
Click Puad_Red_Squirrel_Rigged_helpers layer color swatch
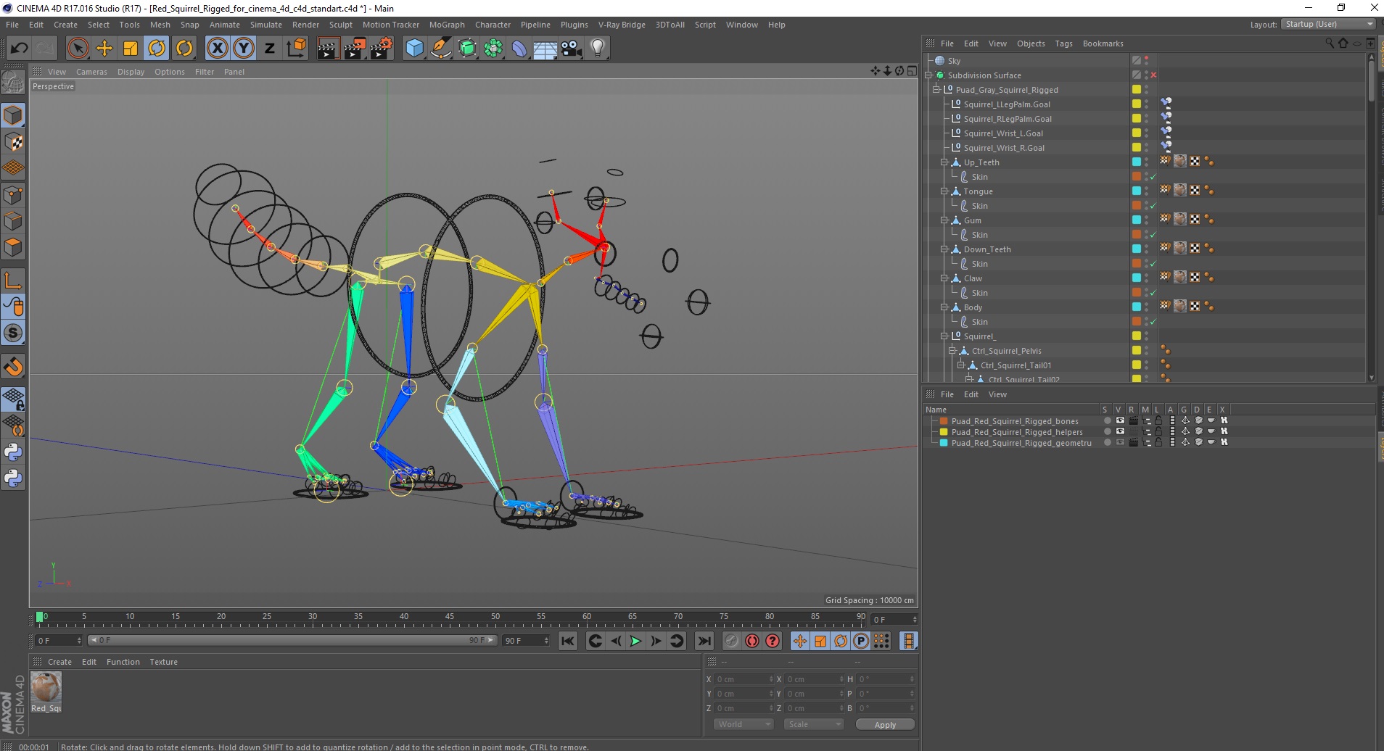point(944,432)
